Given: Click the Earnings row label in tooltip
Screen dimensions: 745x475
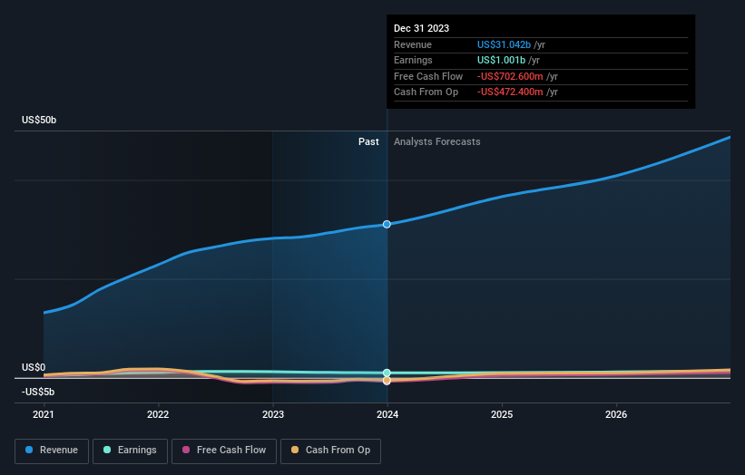Looking at the screenshot, I should [413, 60].
